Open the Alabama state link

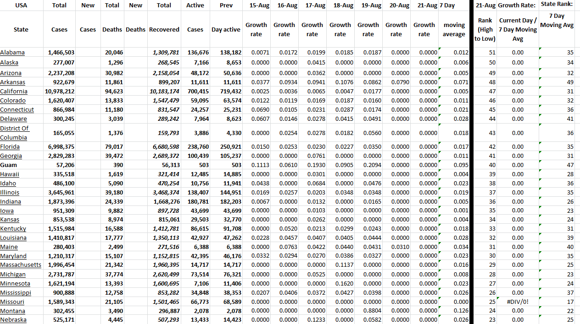12,53
